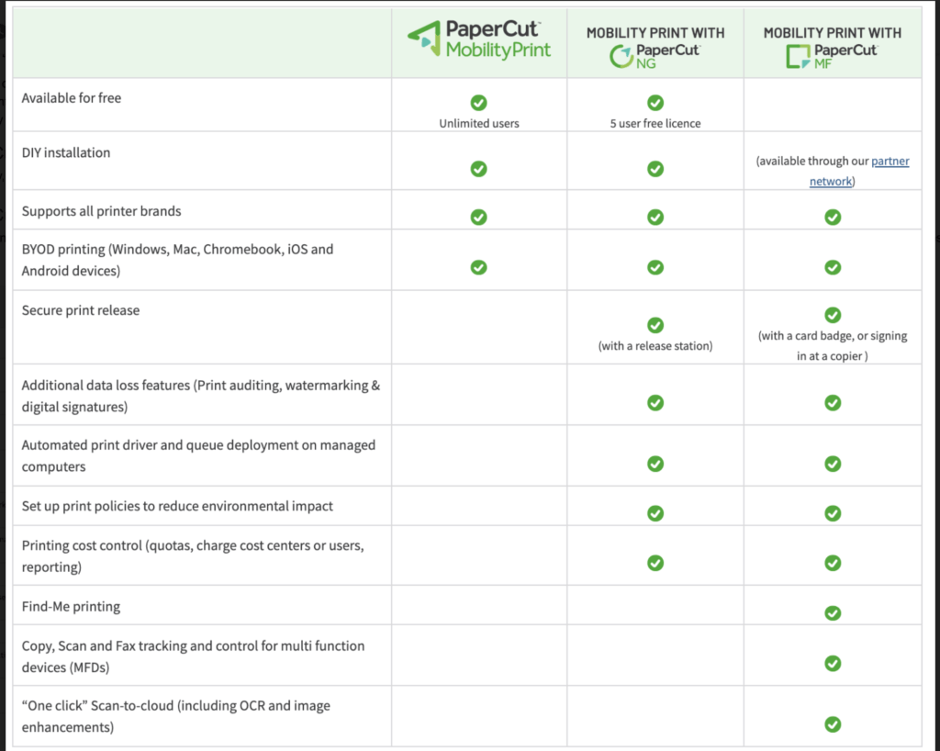Screen dimensions: 940x751
Task: Select the '5 user free licence' note
Action: 655,123
